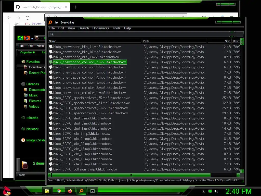
Task: Select birds_chewbacca_idle_1.mp3.hkdchndoxw file
Action: (x=86, y=57)
